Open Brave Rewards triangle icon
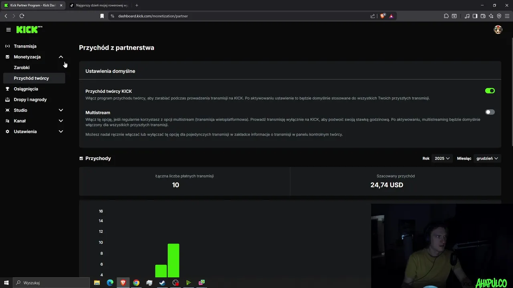This screenshot has width=513, height=288. pyautogui.click(x=391, y=16)
